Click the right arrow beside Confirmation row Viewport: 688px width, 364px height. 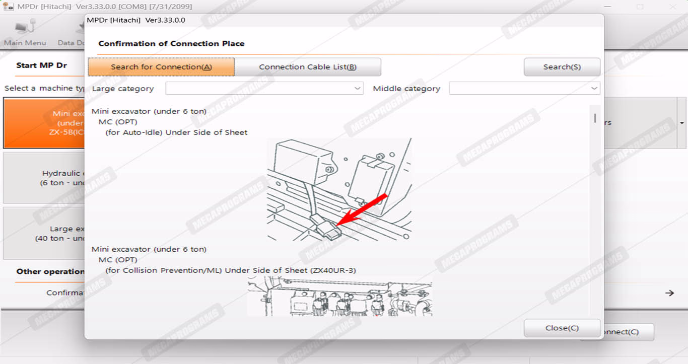[x=669, y=293]
